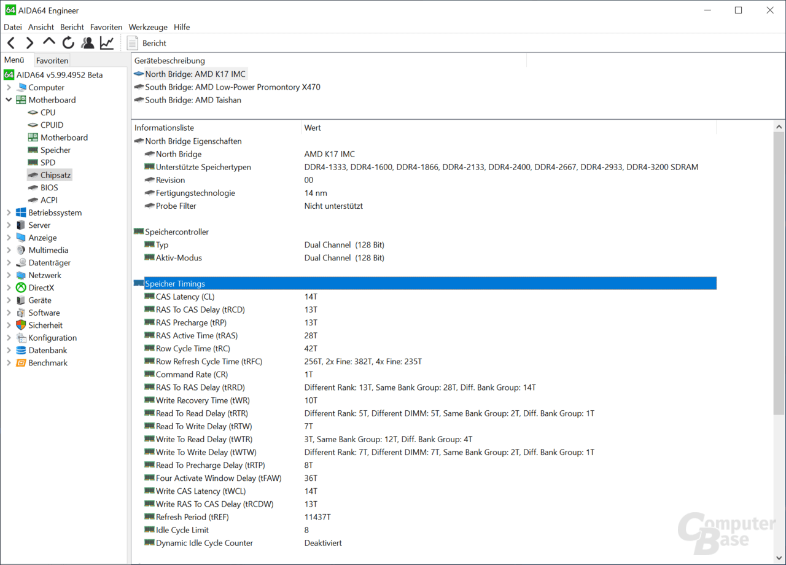Select the SPD item icon

click(33, 162)
